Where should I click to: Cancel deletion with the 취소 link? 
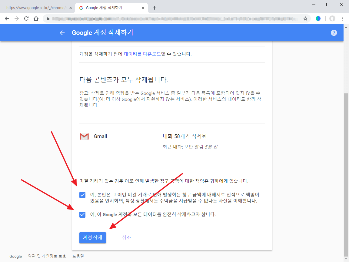[x=126, y=237]
